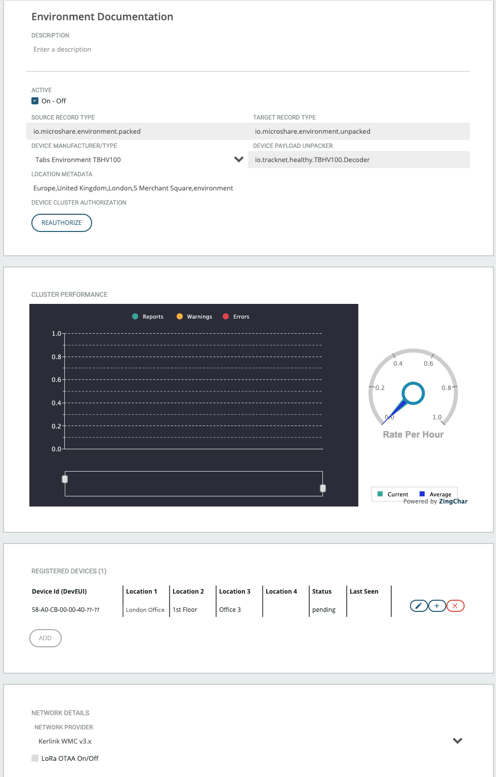Click the Average gauge legend square
The width and height of the screenshot is (496, 777).
pos(422,494)
